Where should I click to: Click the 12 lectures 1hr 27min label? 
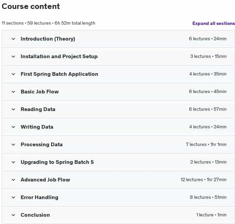click(x=204, y=179)
